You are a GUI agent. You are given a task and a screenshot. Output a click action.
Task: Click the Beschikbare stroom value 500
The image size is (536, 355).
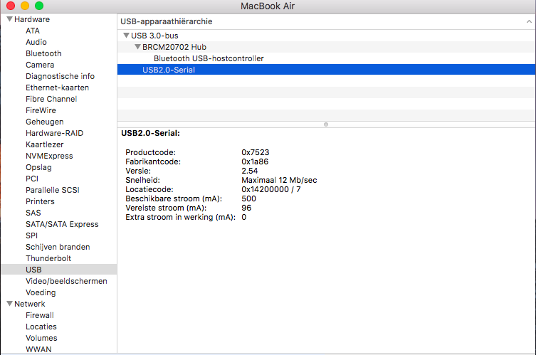248,198
